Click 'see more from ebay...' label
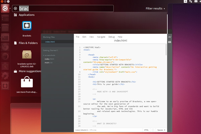The image size is (201, 134). click(27, 92)
